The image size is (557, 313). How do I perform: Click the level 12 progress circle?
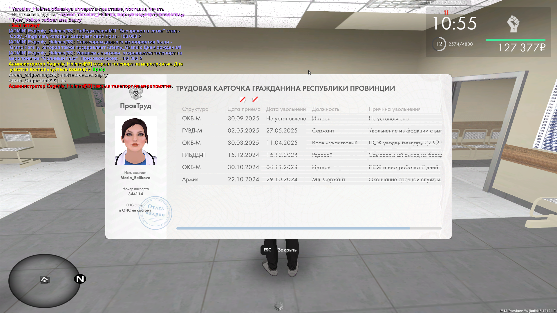(x=439, y=44)
